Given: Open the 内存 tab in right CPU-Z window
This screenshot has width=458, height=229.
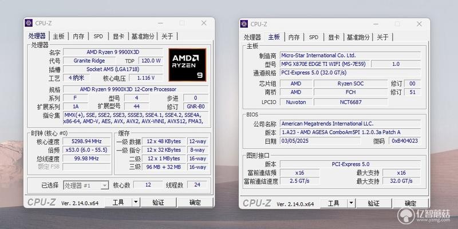Looking at the screenshot, I should click(294, 37).
